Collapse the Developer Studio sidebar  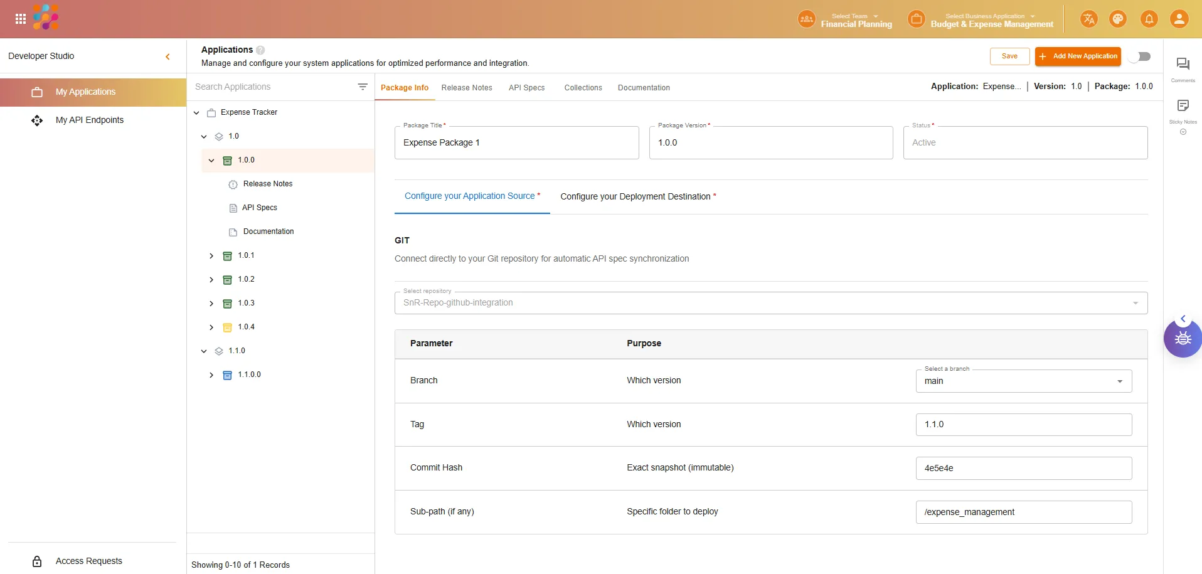tap(168, 56)
